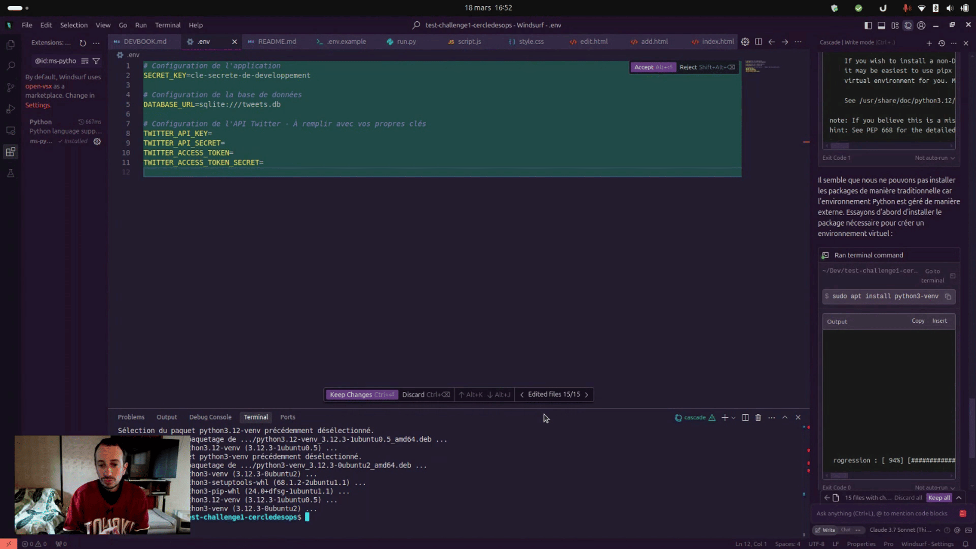Screen dimensions: 976x549
Task: Click Keep Changes button
Action: pyautogui.click(x=361, y=394)
